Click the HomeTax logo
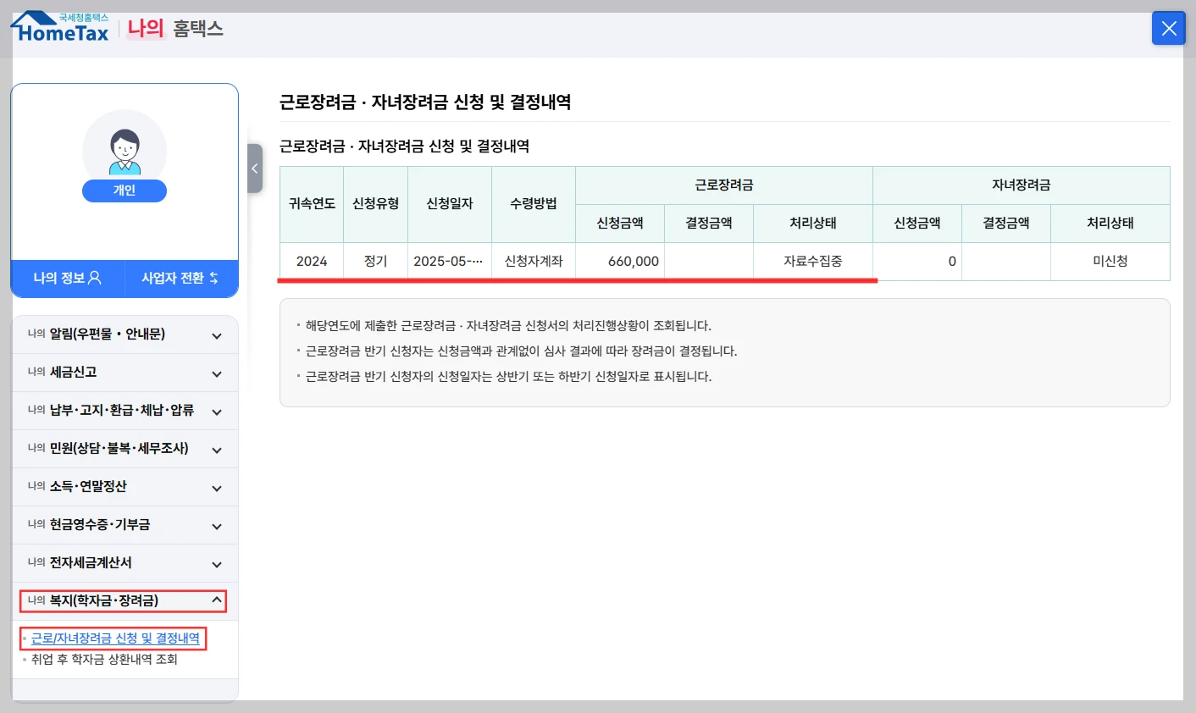1196x713 pixels. tap(59, 29)
